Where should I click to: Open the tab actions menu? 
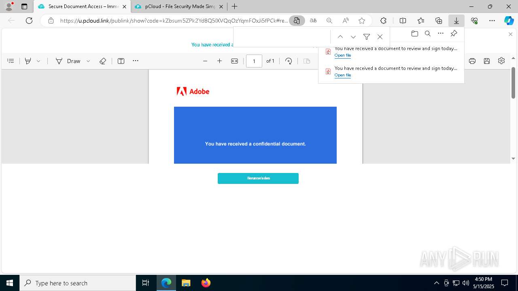point(24,6)
